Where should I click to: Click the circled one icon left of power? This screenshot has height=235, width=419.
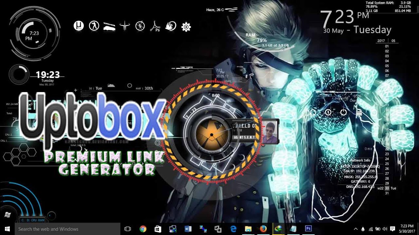click(328, 112)
